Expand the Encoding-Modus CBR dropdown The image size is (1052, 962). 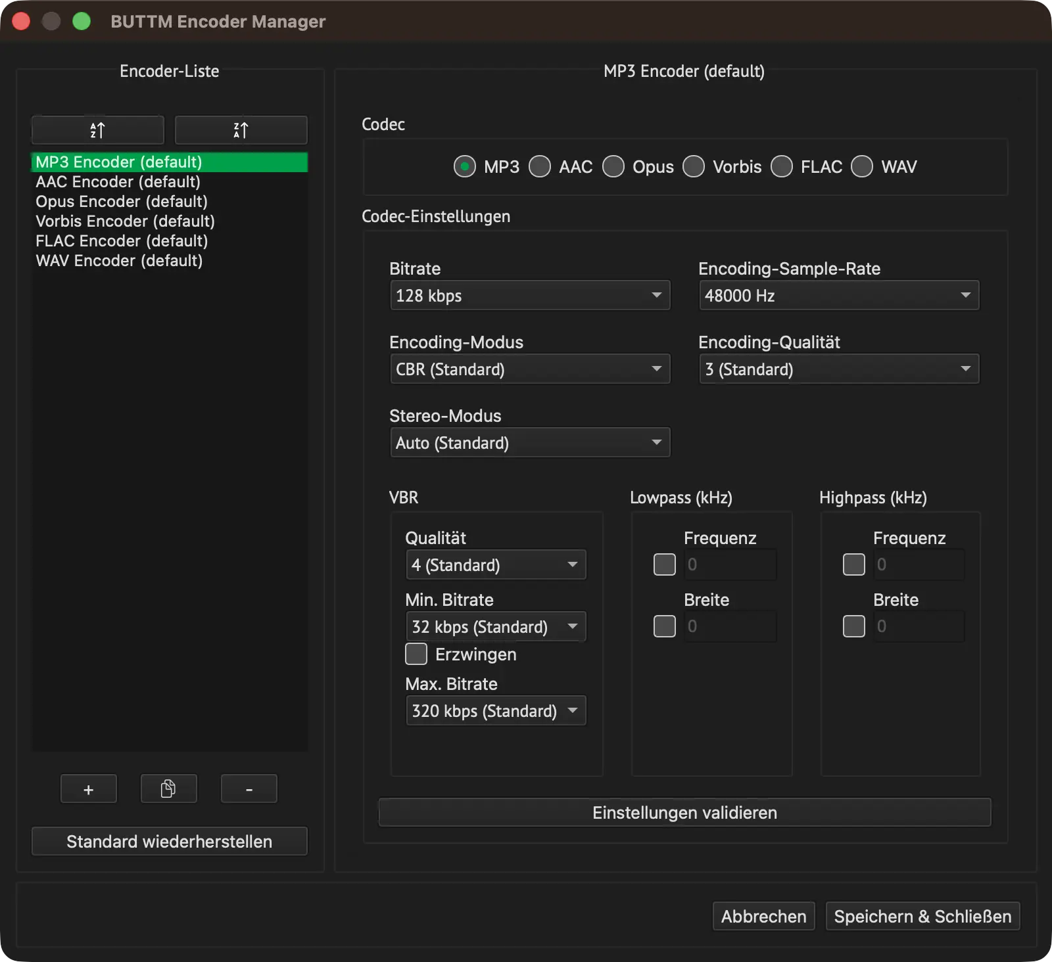pos(530,369)
